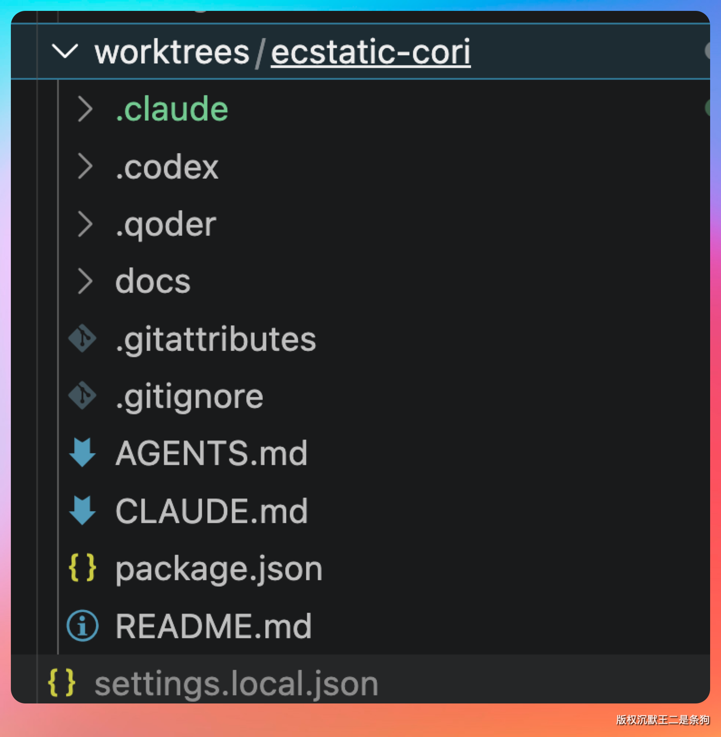Image resolution: width=721 pixels, height=737 pixels.
Task: Select the CLAUDE.md file
Action: tap(211, 511)
